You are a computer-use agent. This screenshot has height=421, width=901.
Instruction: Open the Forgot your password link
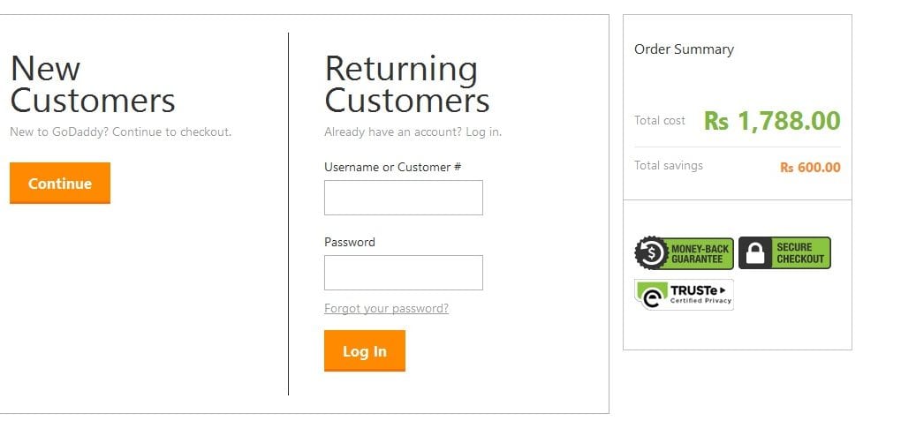click(x=386, y=309)
